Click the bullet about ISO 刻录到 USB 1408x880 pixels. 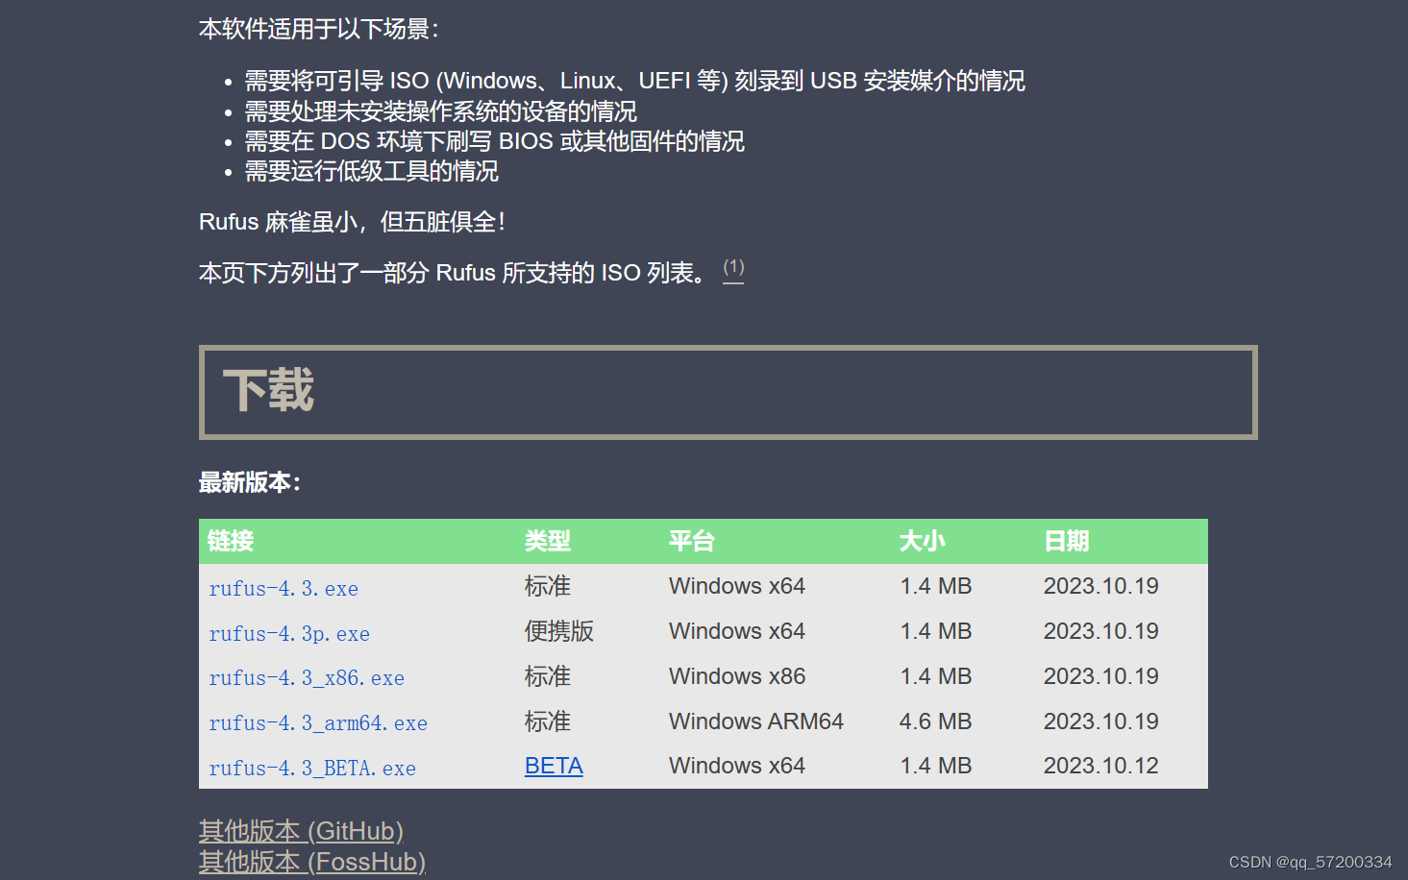click(635, 81)
